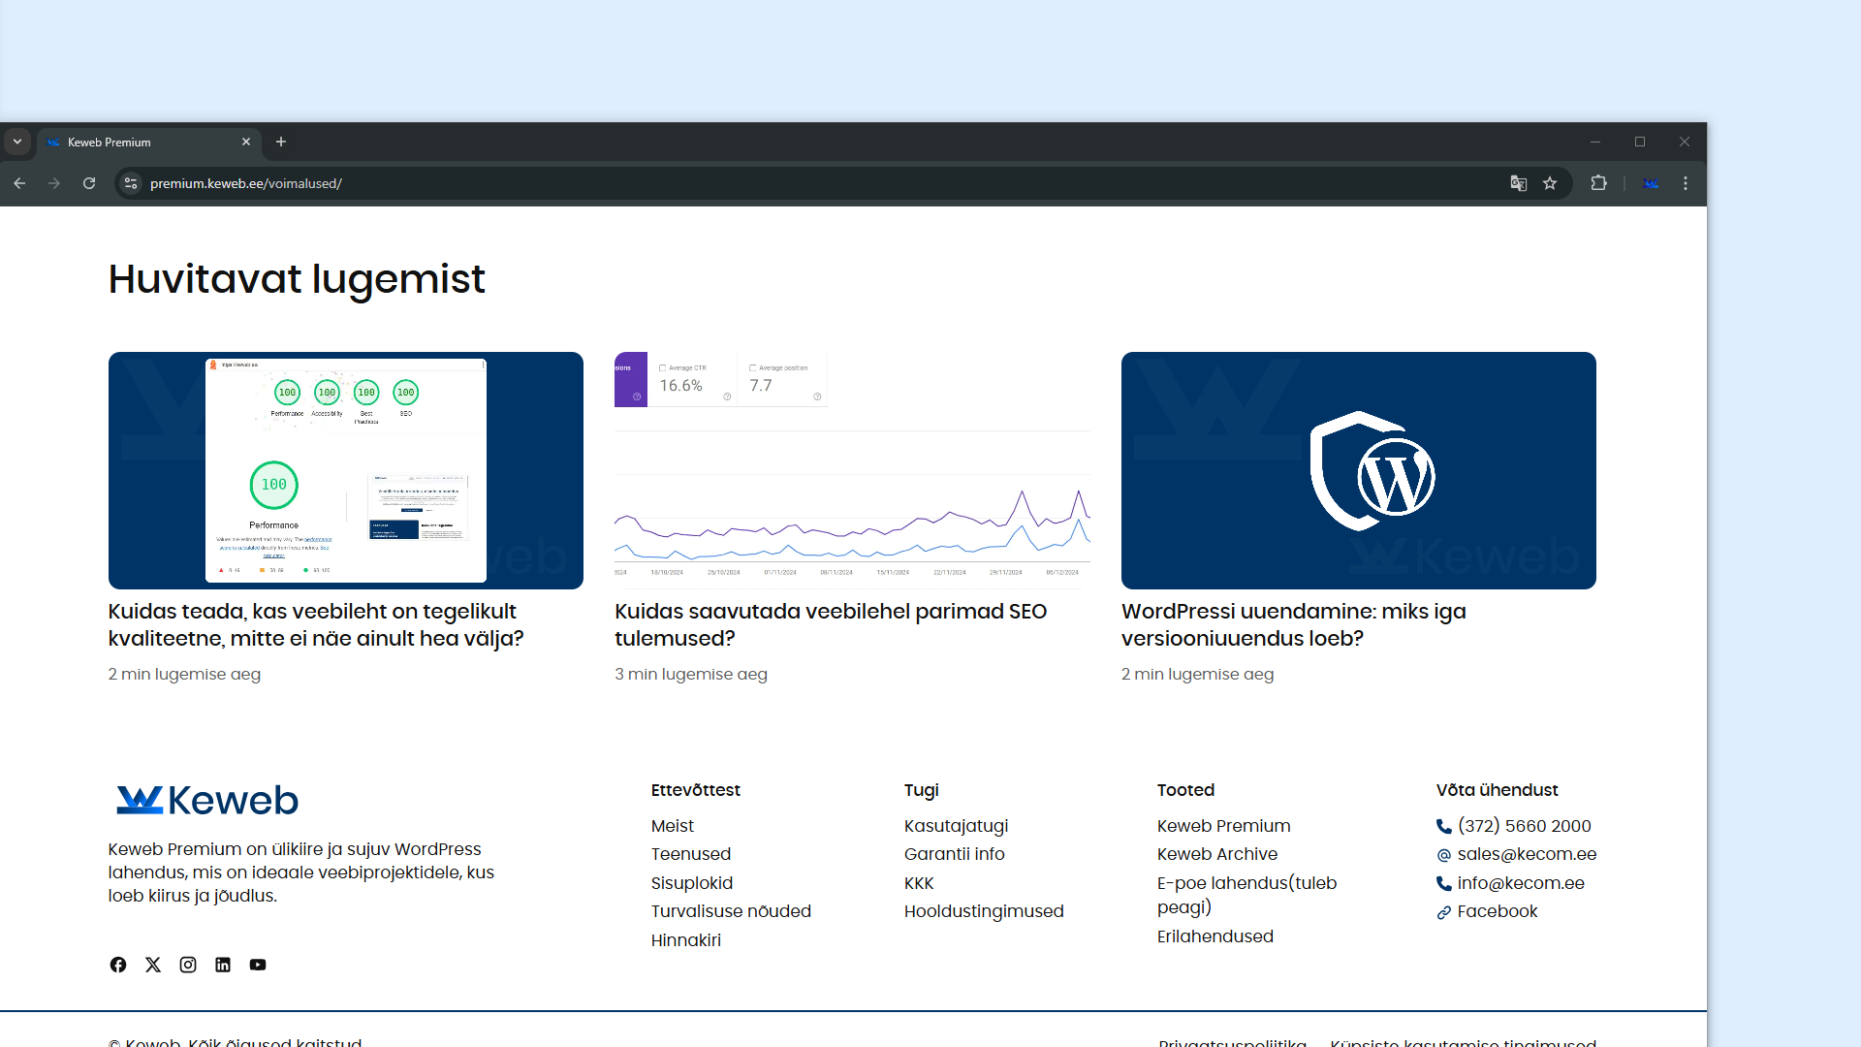Call the (372) 5660 2000 phone link
This screenshot has width=1861, height=1047.
pos(1514,826)
